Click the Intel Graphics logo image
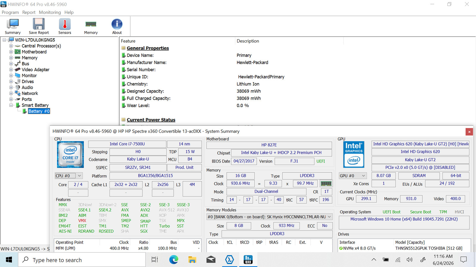 [x=354, y=155]
